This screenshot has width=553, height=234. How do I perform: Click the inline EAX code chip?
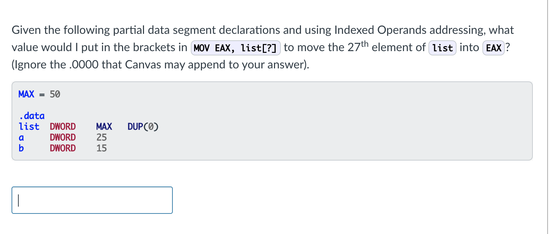click(494, 48)
